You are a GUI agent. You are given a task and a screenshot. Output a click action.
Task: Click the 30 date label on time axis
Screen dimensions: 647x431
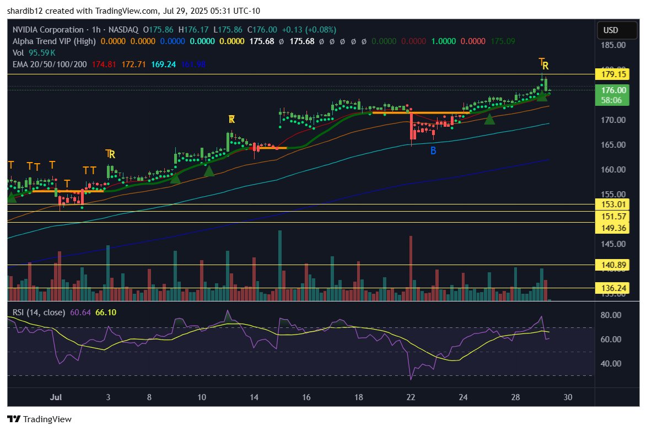(x=568, y=397)
